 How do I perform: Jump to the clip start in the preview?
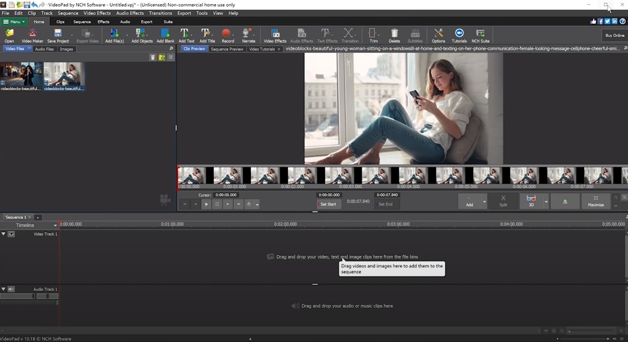(x=184, y=204)
